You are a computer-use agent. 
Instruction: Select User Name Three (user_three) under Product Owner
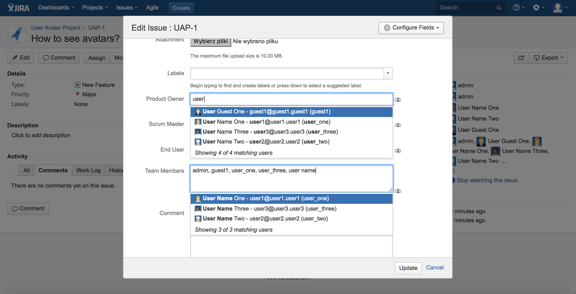292,132
